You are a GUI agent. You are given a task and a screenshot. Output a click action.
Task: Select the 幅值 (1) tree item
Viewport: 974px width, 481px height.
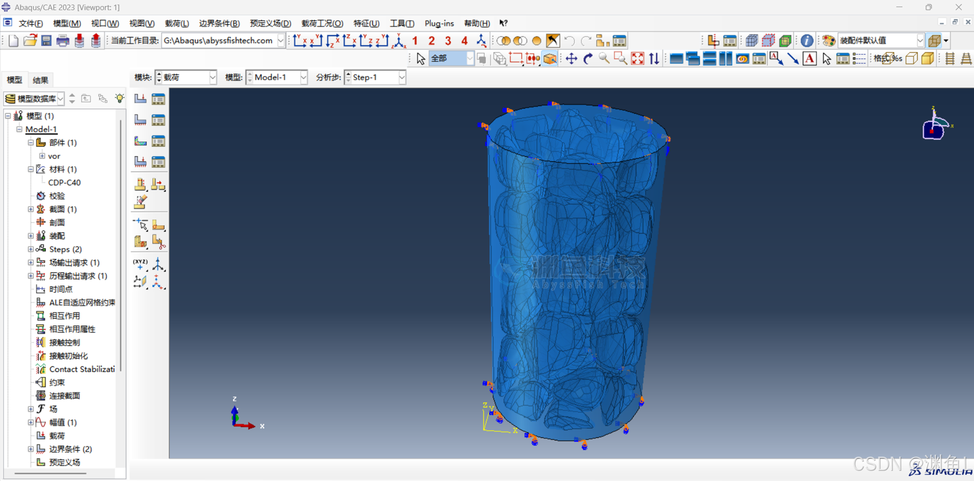point(63,423)
